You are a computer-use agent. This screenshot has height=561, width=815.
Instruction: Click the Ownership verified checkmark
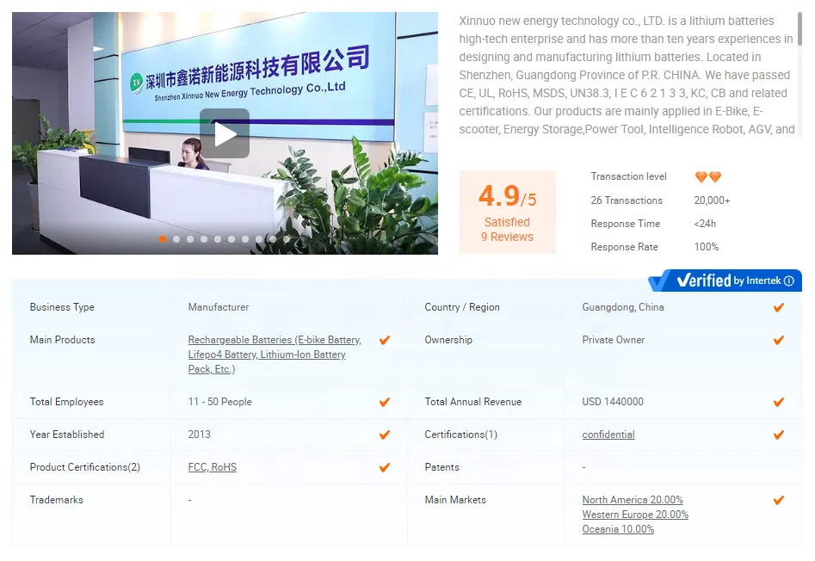(779, 340)
